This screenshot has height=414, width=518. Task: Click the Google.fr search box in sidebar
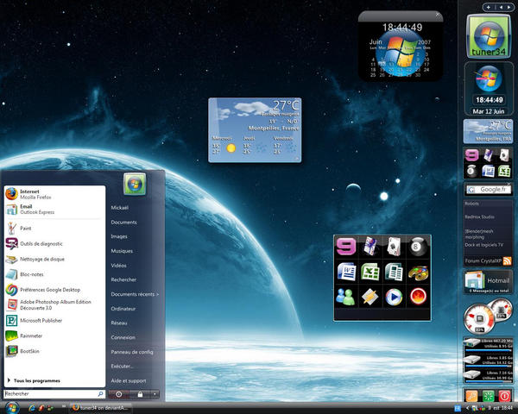point(489,190)
